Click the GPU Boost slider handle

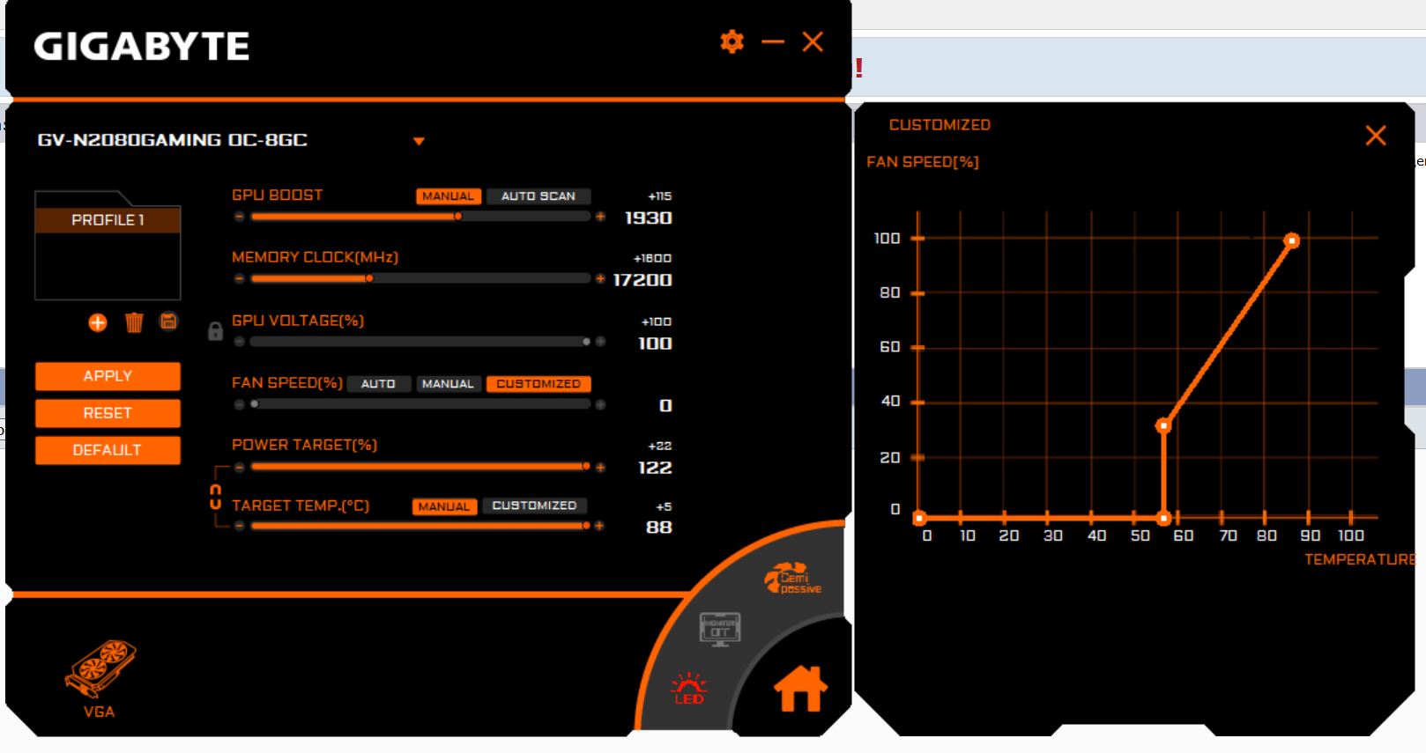coord(457,217)
